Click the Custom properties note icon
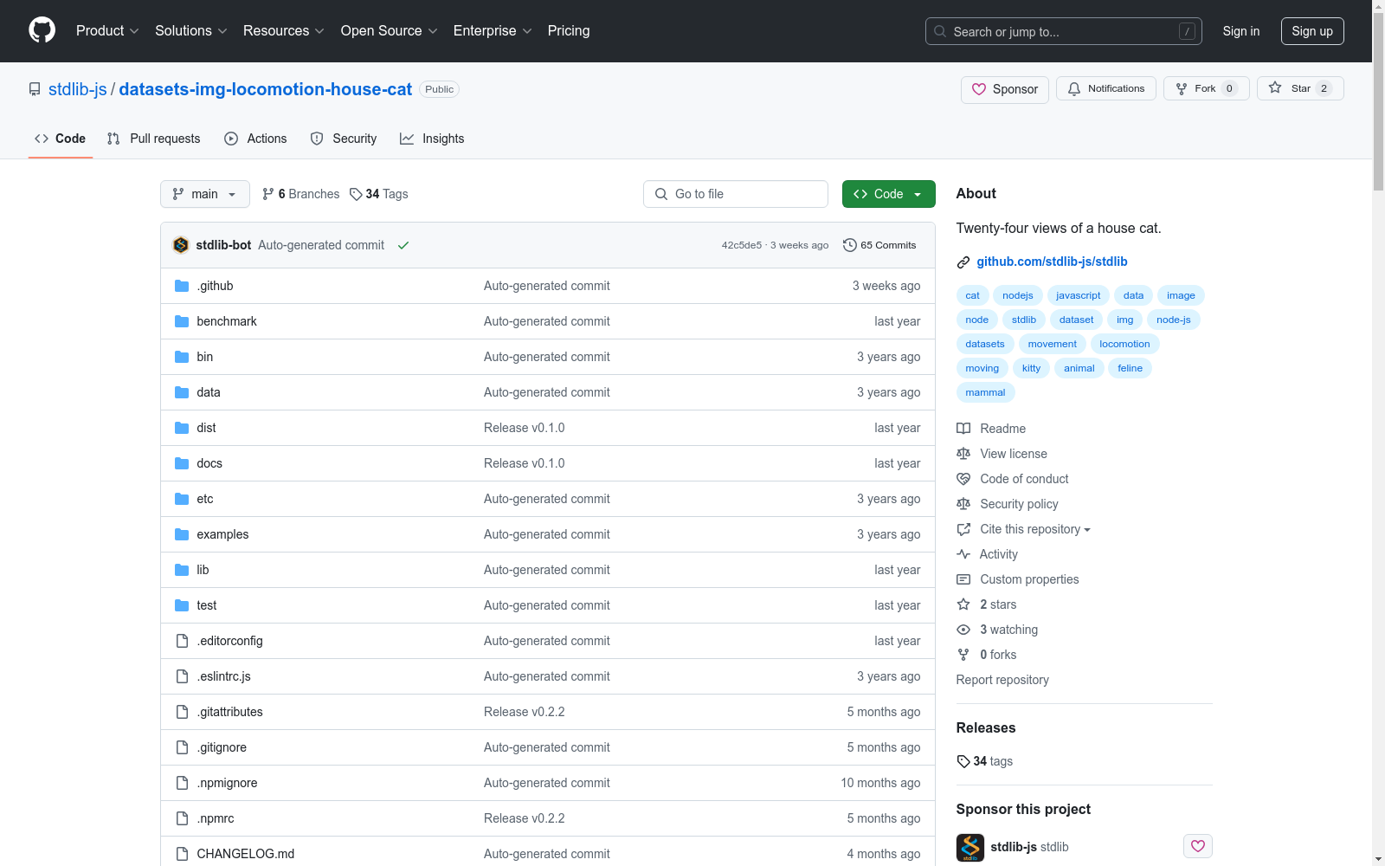Screen dimensions: 1385x866 pyautogui.click(x=963, y=579)
